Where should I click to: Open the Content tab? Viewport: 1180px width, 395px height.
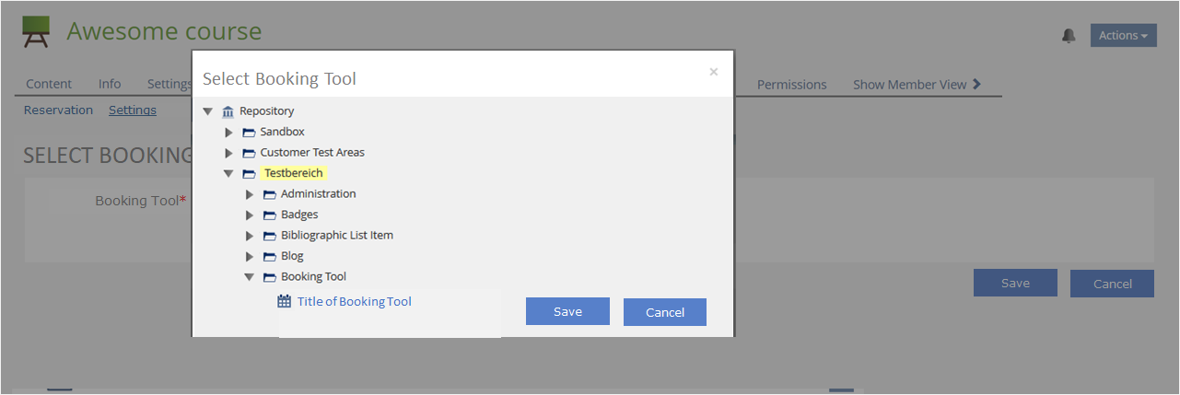coord(49,85)
